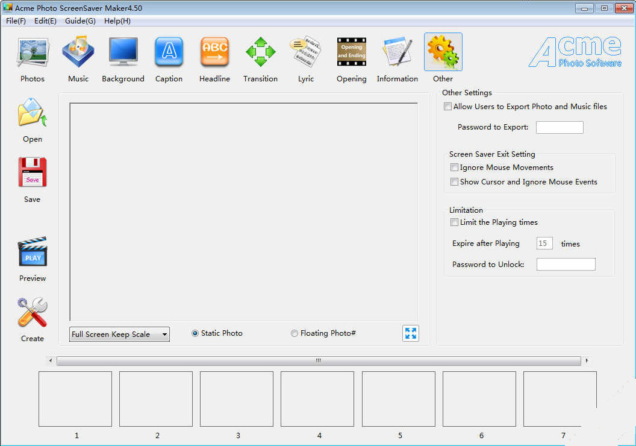Click the Create label text

pos(33,339)
